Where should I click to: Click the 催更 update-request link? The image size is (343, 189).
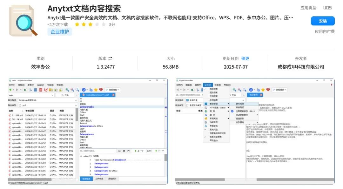245,59
